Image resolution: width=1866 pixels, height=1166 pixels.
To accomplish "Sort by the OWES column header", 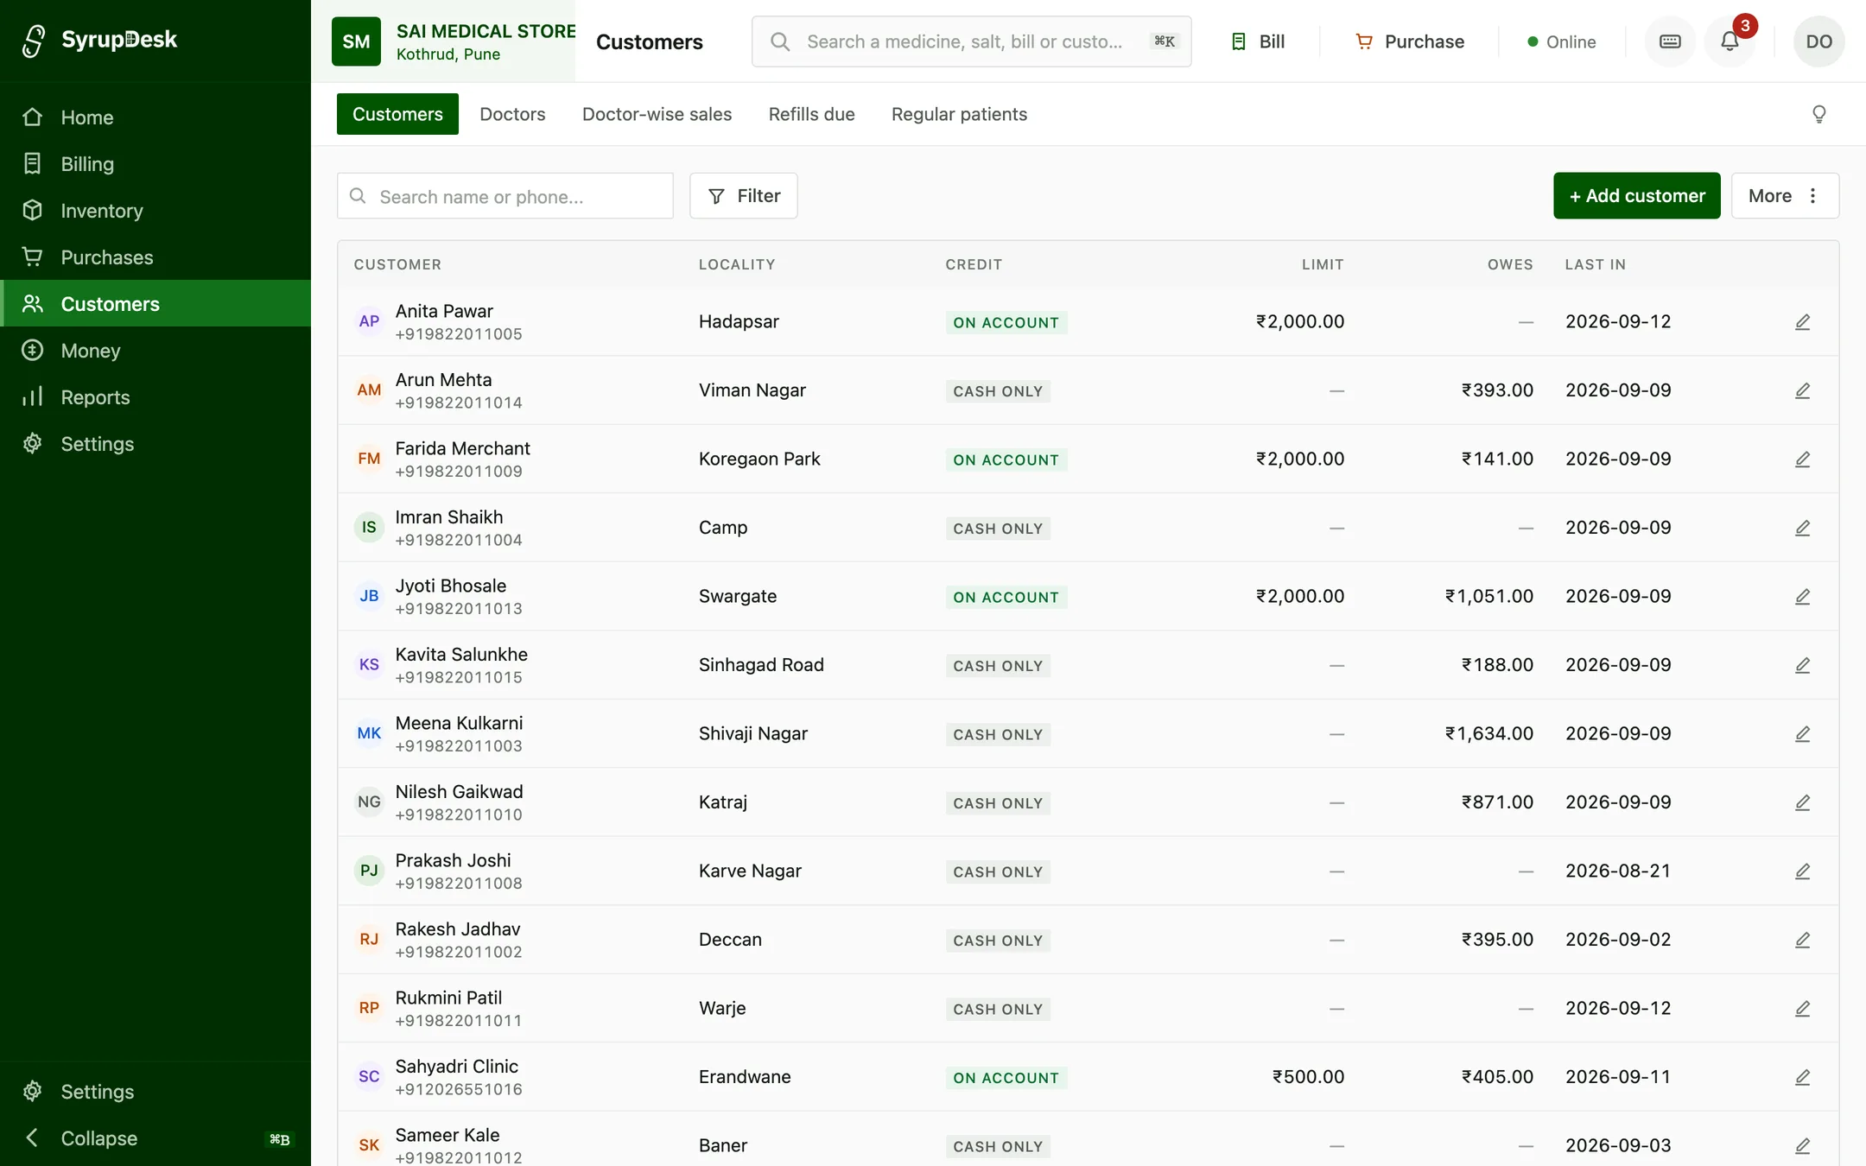I will click(x=1510, y=264).
